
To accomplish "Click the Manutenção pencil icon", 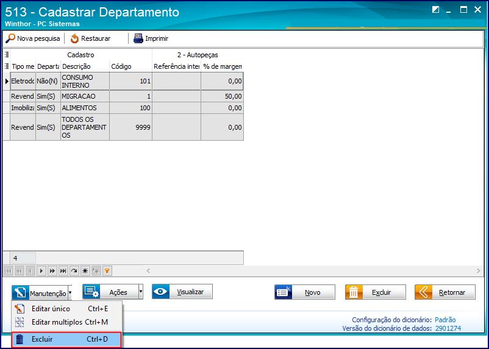I will [21, 292].
